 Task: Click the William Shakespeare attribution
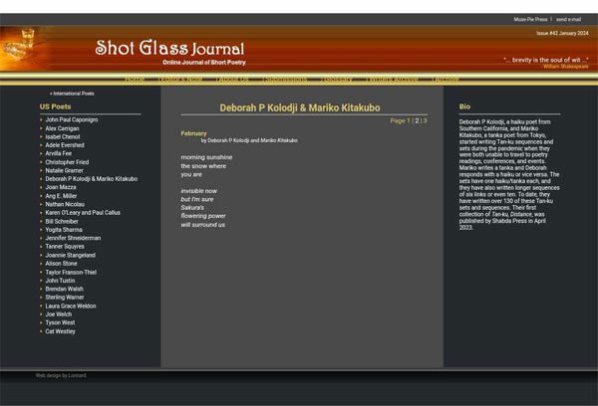pyautogui.click(x=565, y=67)
